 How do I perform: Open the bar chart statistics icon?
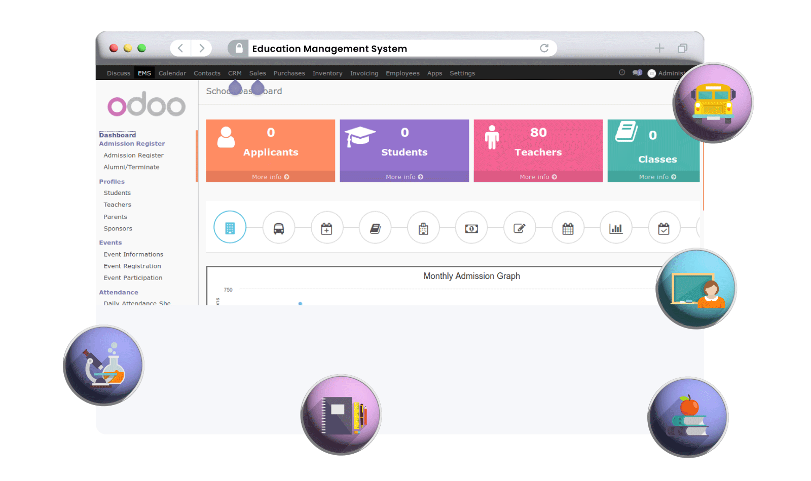coord(616,228)
